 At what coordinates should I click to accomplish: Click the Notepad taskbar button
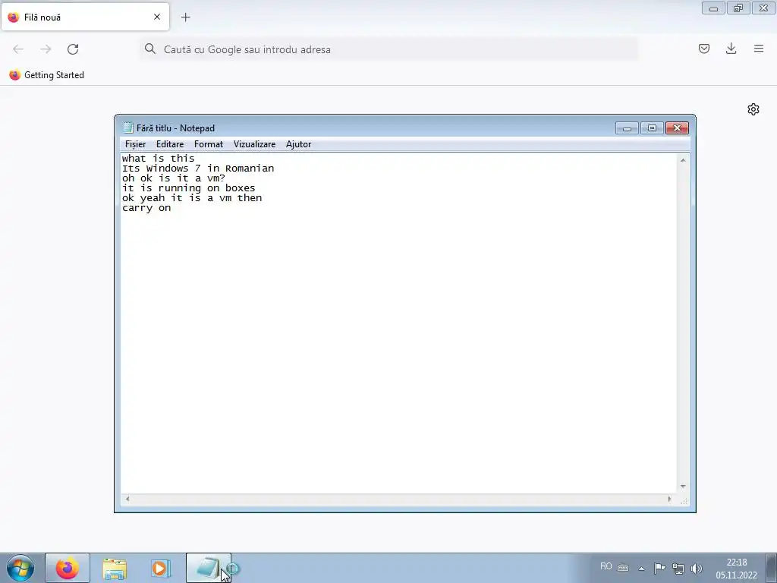[209, 568]
